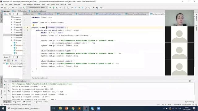Click the Save All disk icon
The image size is (198, 111).
[x=5, y=7]
